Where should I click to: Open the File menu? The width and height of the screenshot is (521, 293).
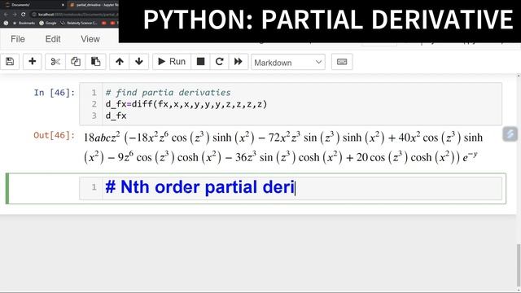pos(18,39)
